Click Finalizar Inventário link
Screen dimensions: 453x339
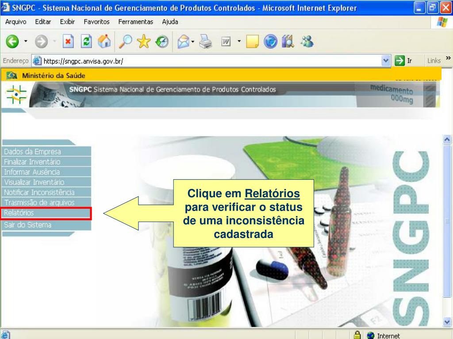tap(46, 162)
